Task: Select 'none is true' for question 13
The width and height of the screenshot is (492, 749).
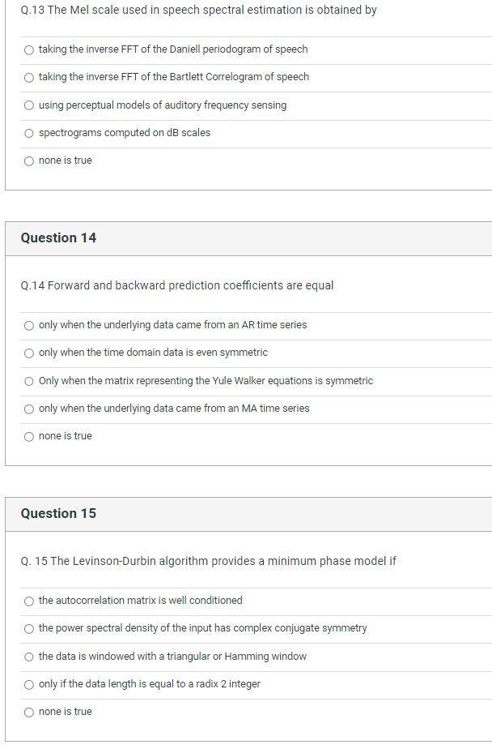Action: (x=30, y=160)
